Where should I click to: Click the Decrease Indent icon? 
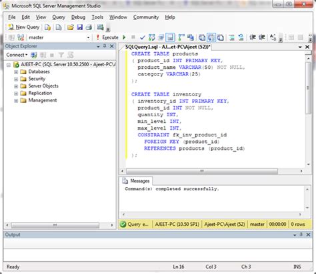(252, 37)
